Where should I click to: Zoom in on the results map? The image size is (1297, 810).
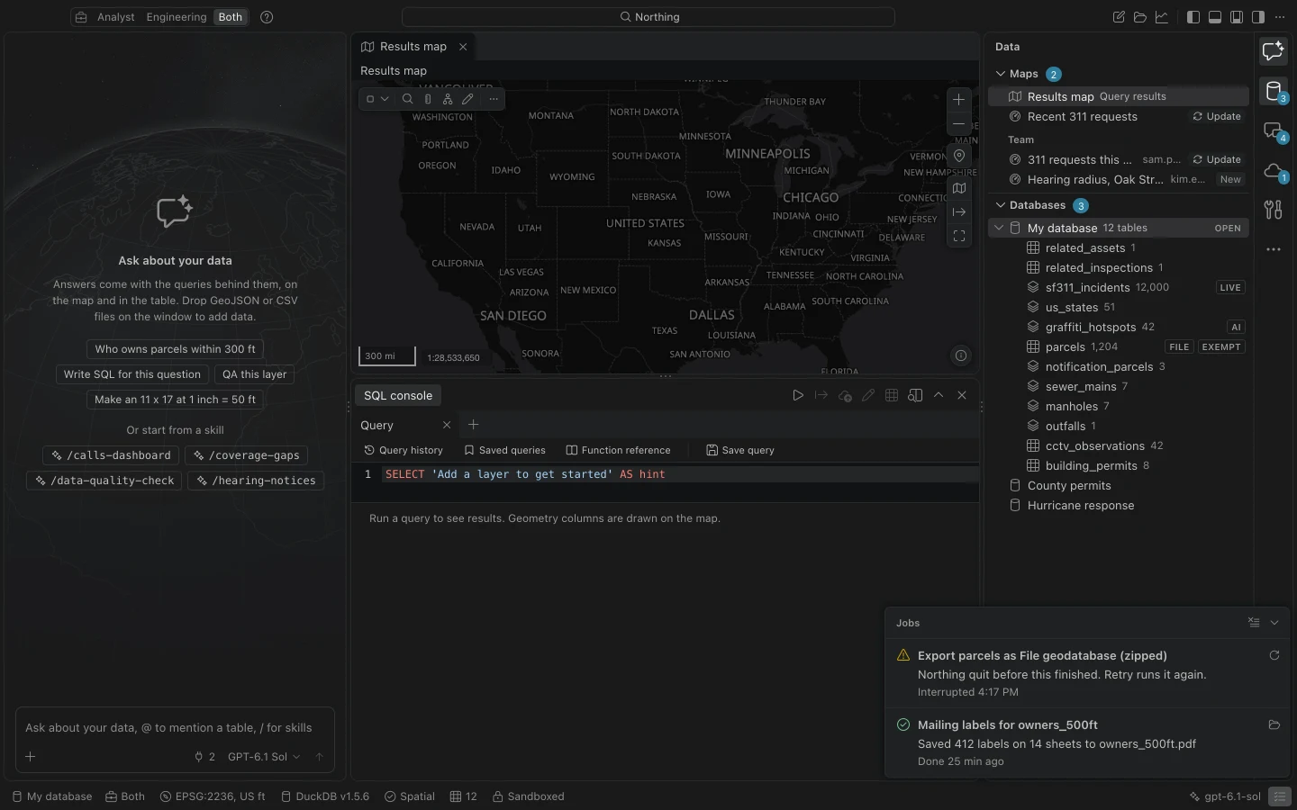pyautogui.click(x=959, y=100)
